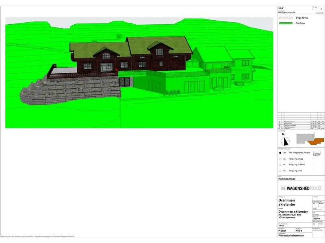Click the 'Kr. Brennersvei 140' address line

(290, 215)
